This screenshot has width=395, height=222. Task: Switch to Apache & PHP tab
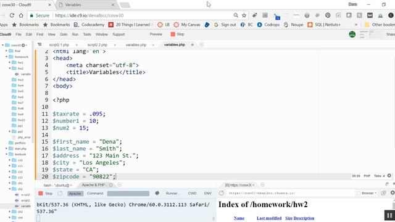94,185
